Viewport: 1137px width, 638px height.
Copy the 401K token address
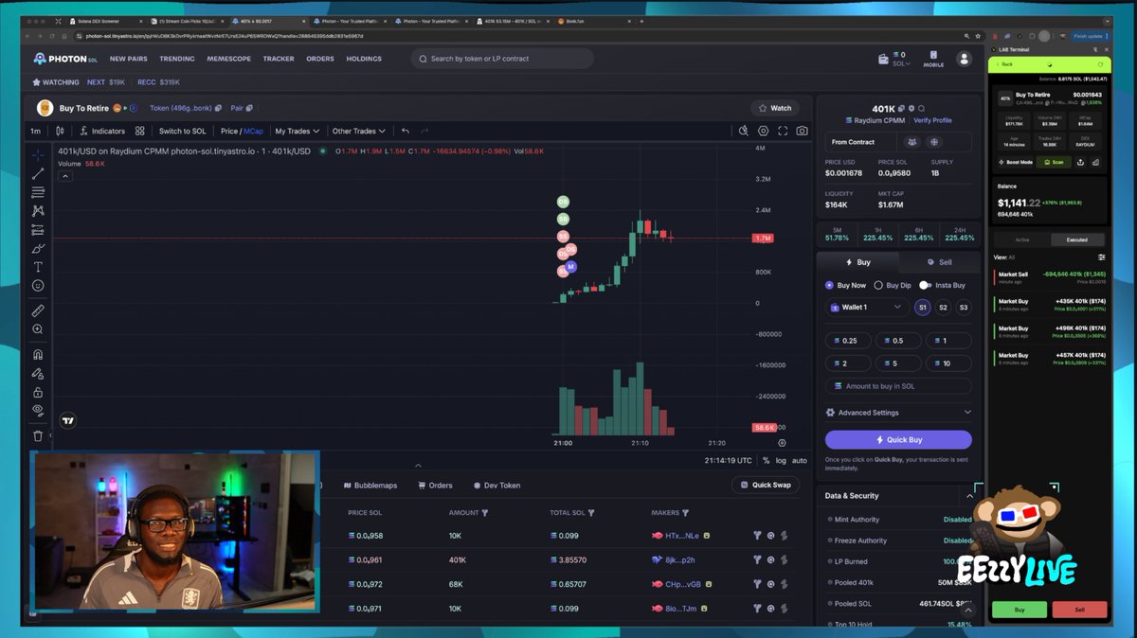click(900, 109)
